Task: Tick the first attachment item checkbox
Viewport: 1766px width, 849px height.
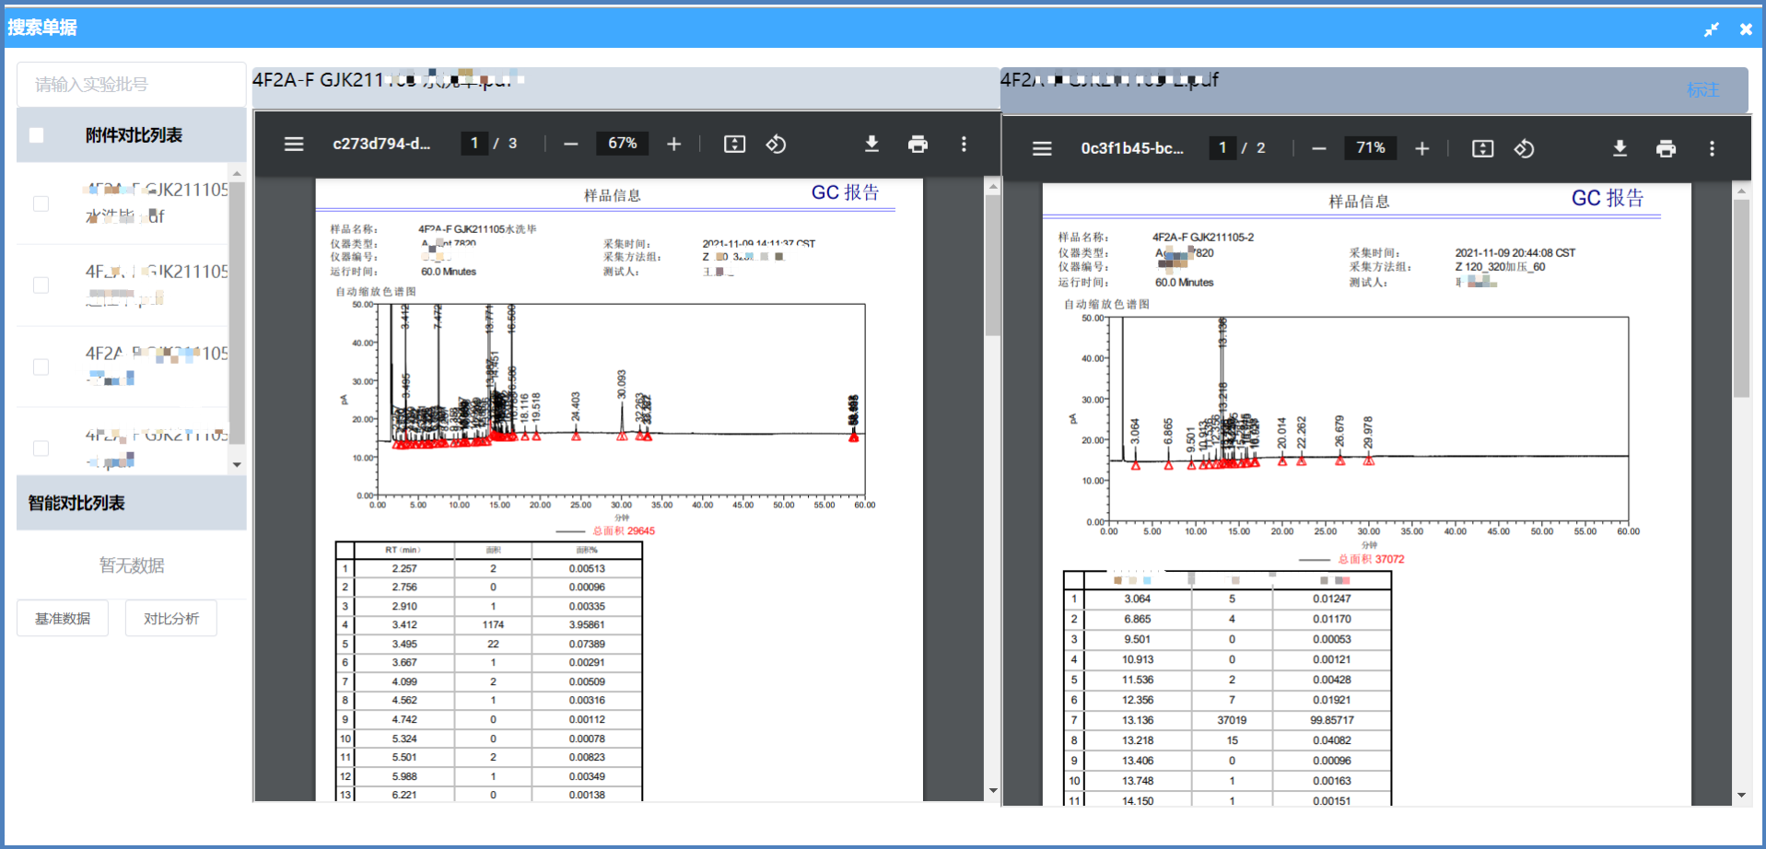Action: (x=41, y=204)
